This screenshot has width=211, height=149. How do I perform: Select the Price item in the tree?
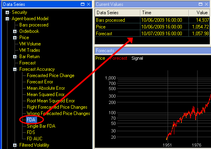click(24, 38)
